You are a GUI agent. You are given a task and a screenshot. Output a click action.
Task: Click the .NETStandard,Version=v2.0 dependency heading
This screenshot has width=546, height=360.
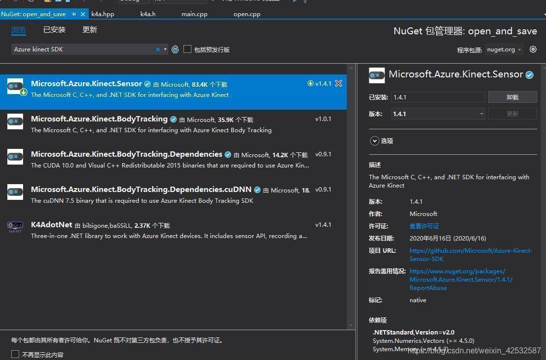click(414, 332)
